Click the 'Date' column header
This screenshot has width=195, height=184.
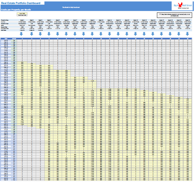click(6, 39)
